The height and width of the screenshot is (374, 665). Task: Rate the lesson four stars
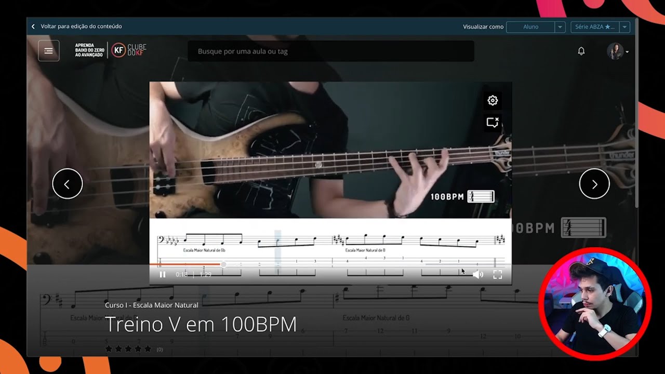[x=138, y=349]
